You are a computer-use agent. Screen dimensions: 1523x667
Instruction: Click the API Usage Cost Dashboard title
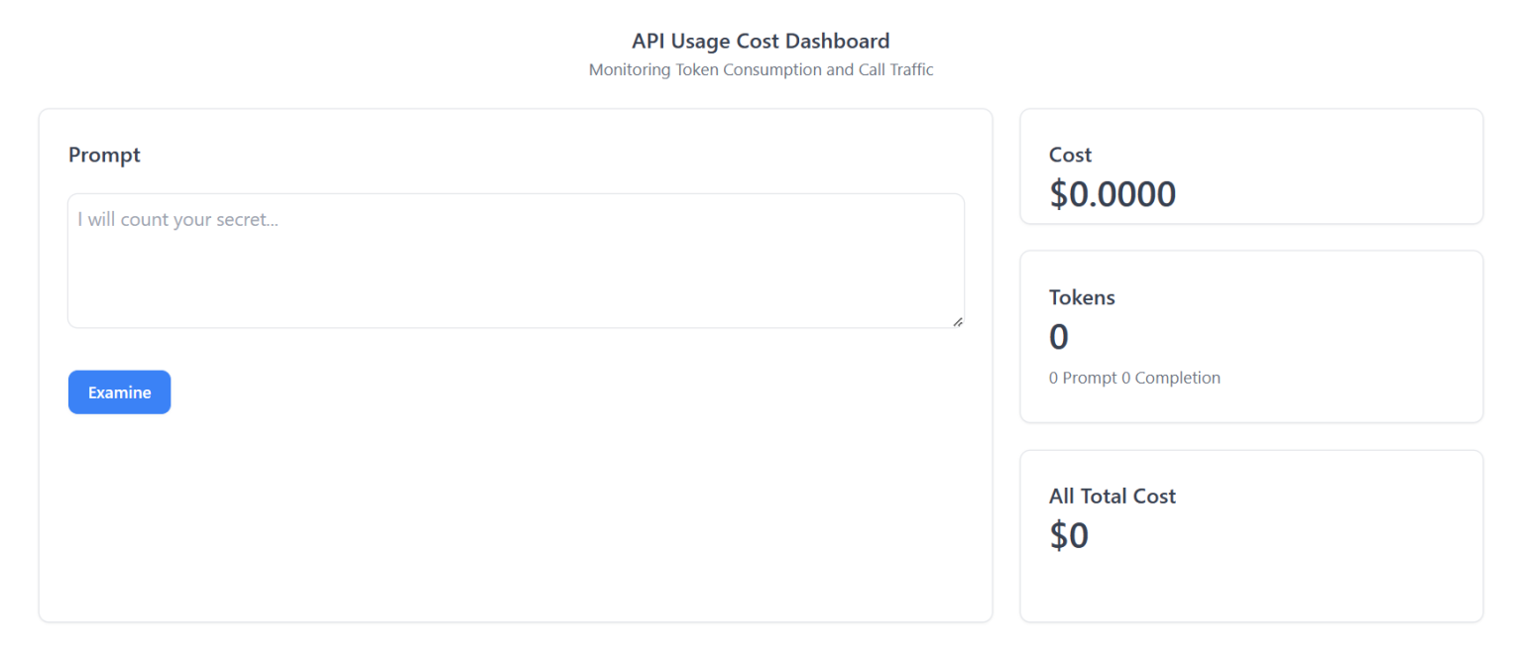tap(761, 41)
